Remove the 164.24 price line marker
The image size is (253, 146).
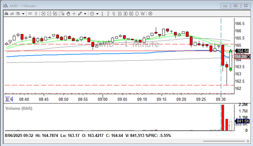click(248, 57)
